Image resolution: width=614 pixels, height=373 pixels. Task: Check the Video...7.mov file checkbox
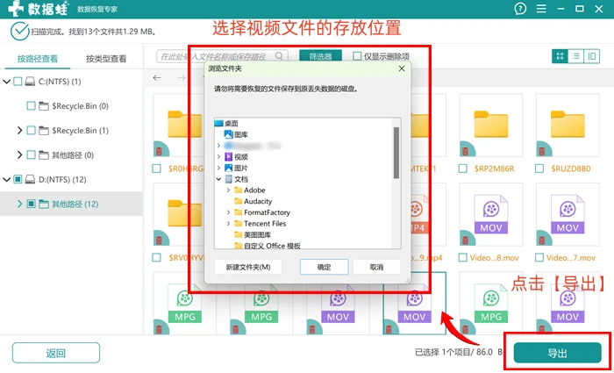coord(539,257)
